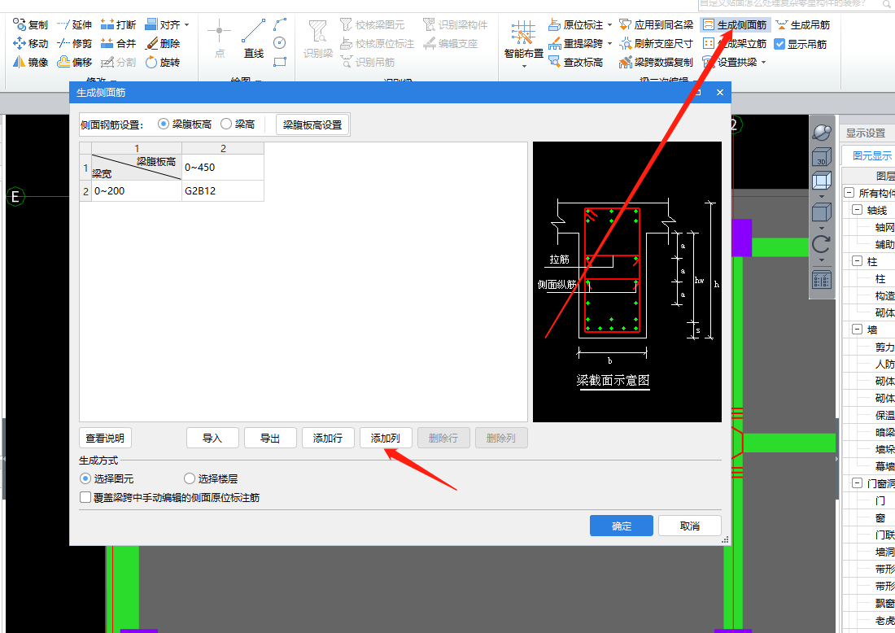The width and height of the screenshot is (895, 633).
Task: Open the 智能布置 dropdown arrow
Action: coord(524,66)
